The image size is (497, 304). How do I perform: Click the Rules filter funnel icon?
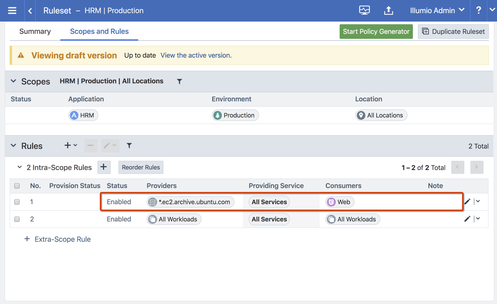[129, 145]
